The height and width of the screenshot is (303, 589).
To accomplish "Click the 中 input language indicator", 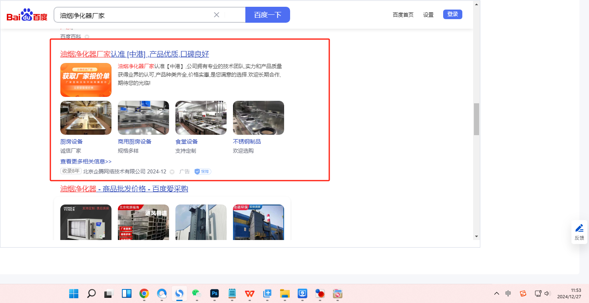I will pyautogui.click(x=508, y=293).
